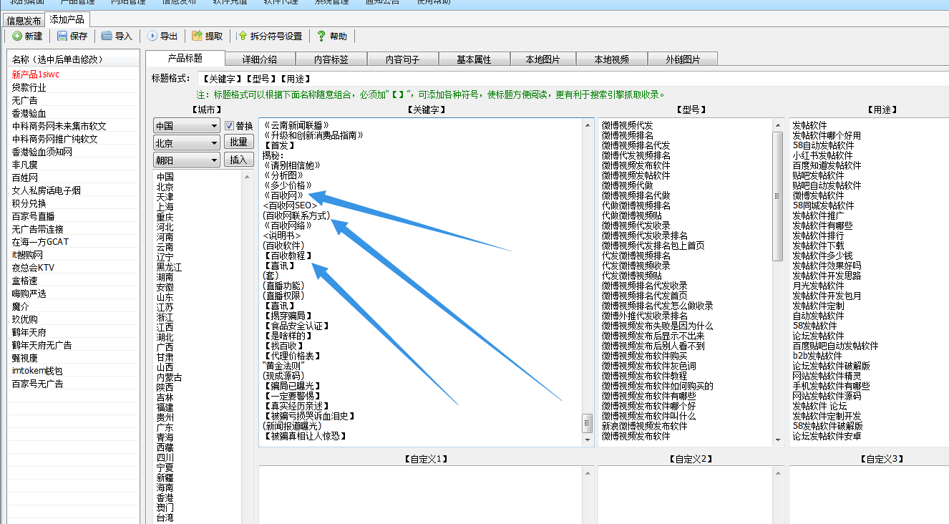Open the 本地视频 tab
The width and height of the screenshot is (949, 524).
[612, 59]
